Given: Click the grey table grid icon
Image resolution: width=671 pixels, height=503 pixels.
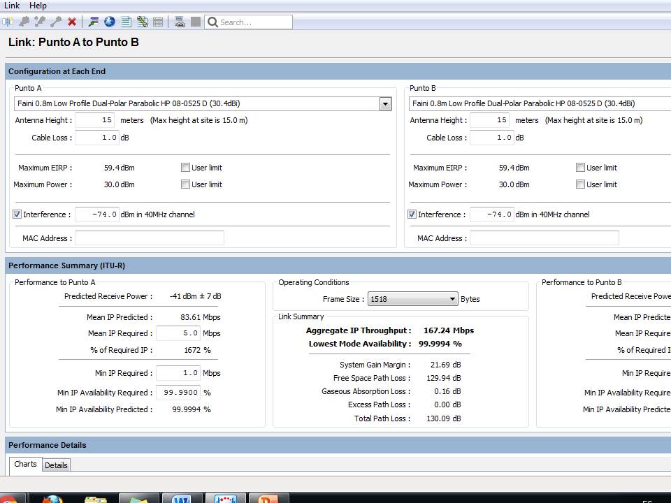Looking at the screenshot, I should [158, 22].
